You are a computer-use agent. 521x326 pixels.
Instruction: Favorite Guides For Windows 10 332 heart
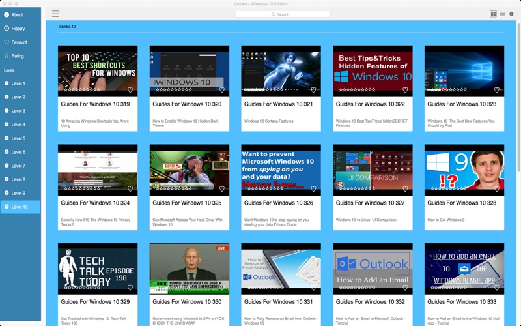tap(405, 288)
